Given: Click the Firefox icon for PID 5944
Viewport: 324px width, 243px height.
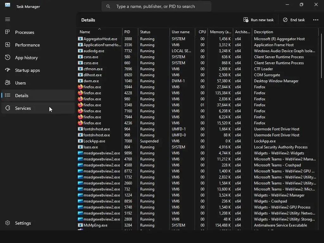Looking at the screenshot, I should tap(80, 87).
